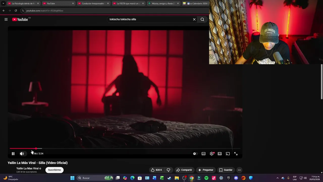Like the video (828 K)
The width and height of the screenshot is (323, 182).
coord(156,170)
